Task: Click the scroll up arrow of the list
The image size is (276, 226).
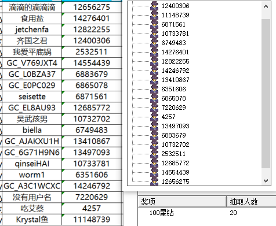Action: (266, 6)
